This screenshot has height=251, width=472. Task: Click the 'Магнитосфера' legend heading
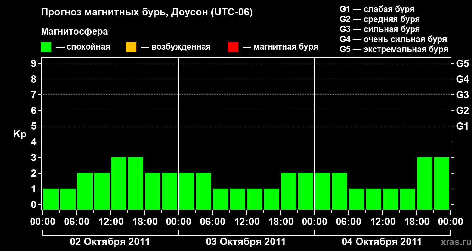75,32
